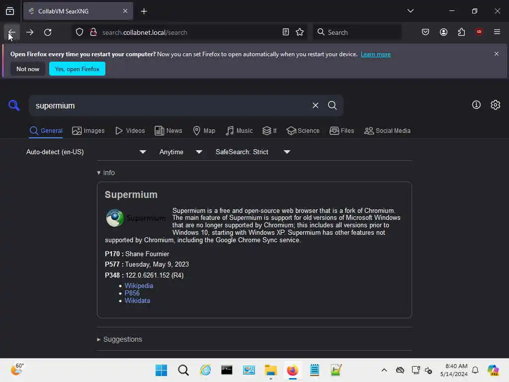Open Windows taskbar search
The width and height of the screenshot is (509, 382).
coord(183,370)
